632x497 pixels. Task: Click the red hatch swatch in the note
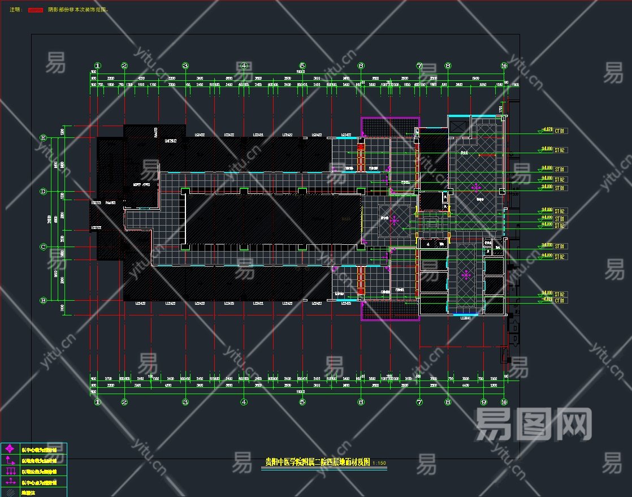coord(36,10)
